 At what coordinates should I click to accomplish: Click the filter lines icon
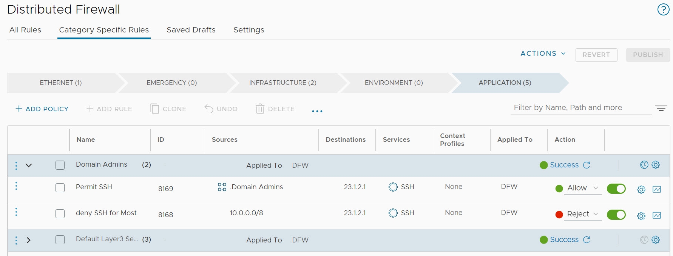coord(661,108)
